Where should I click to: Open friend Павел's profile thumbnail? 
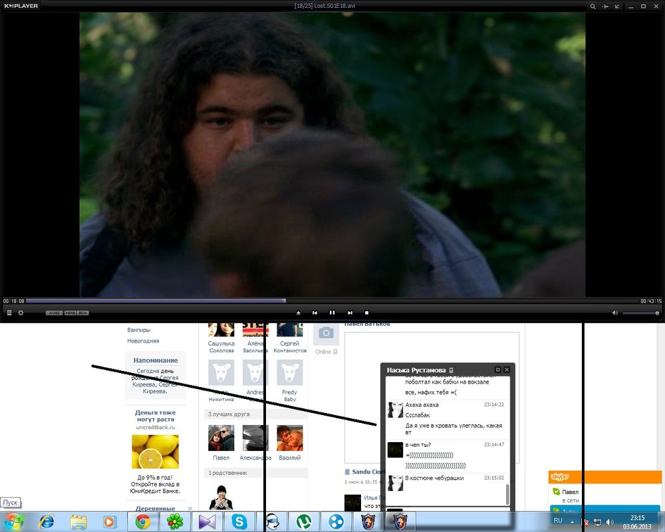[x=221, y=438]
